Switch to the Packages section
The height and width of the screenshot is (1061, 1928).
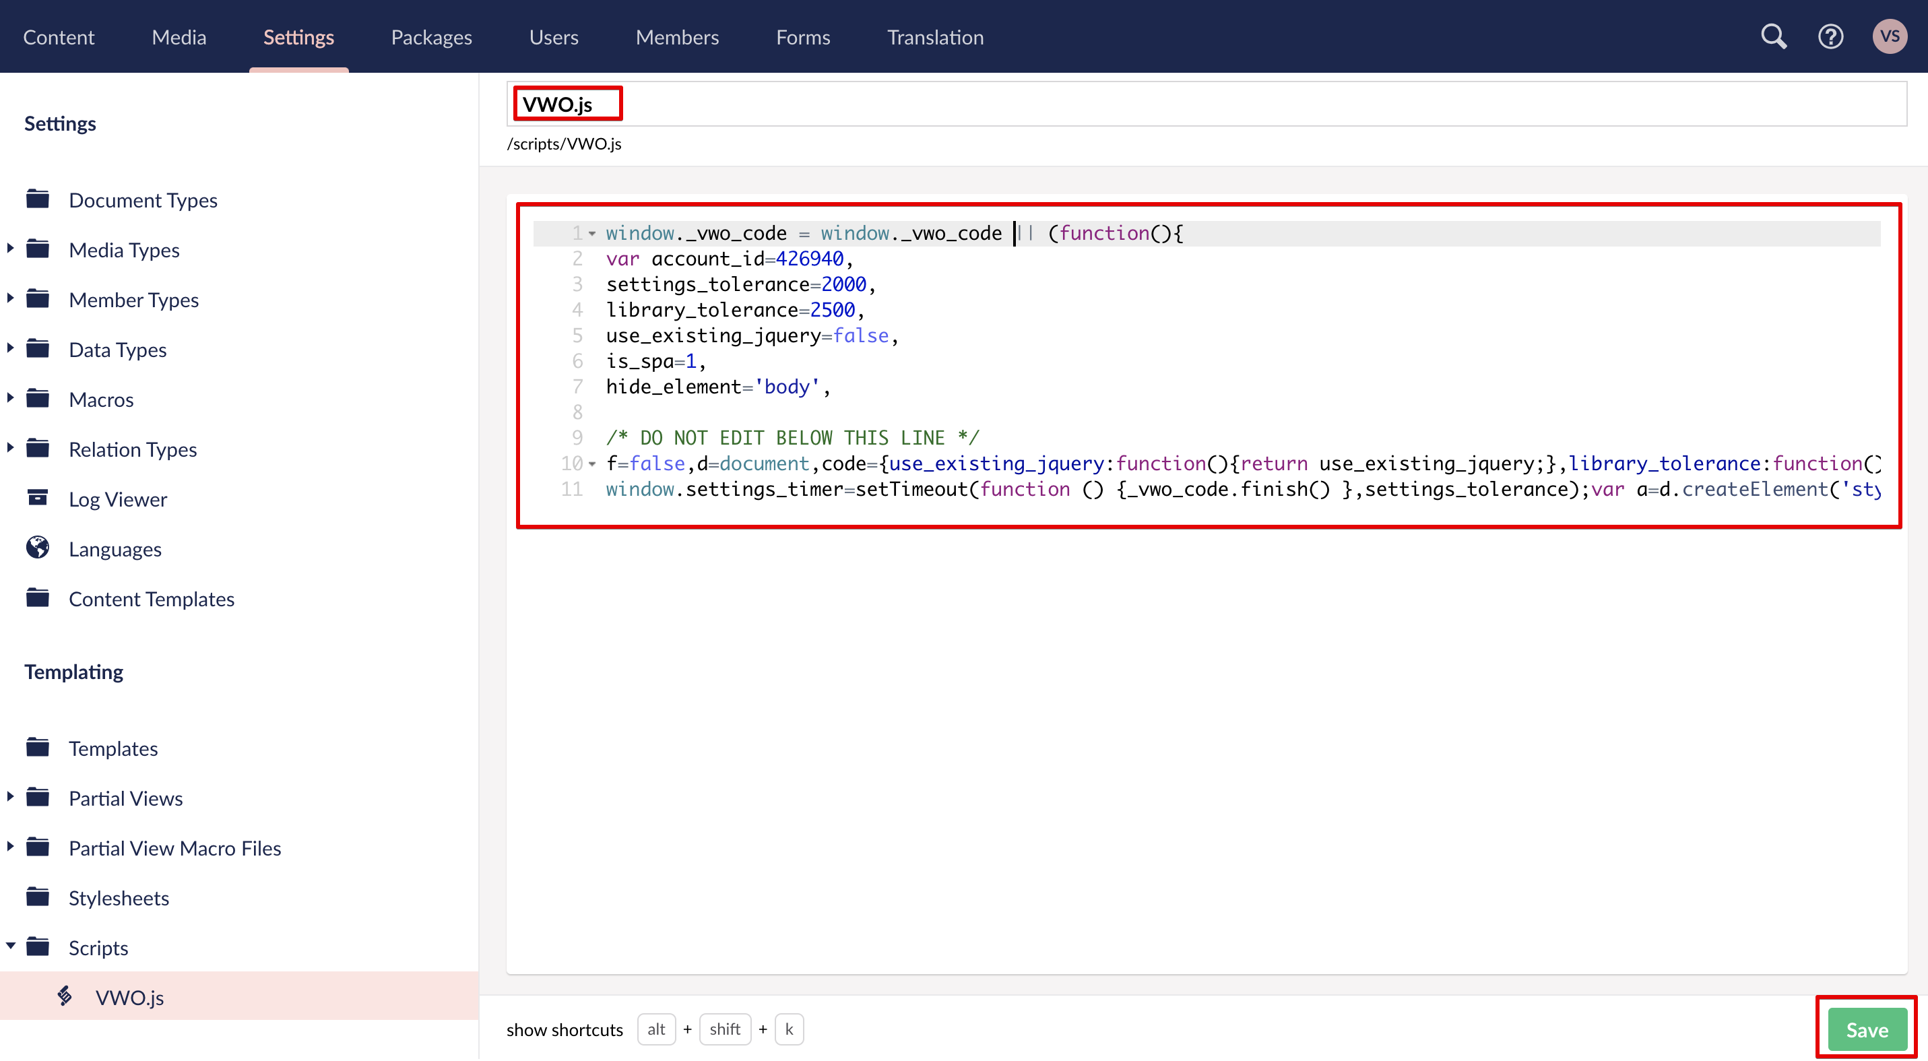(431, 36)
